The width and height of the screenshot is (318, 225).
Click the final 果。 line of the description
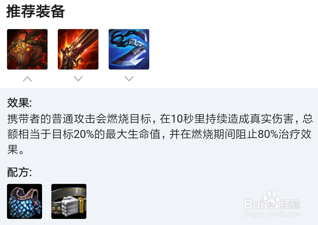click(16, 150)
